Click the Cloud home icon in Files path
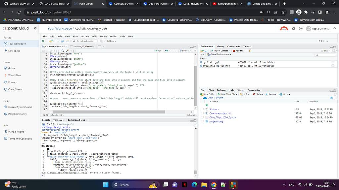This screenshot has width=339, height=190. pyautogui.click(x=205, y=98)
